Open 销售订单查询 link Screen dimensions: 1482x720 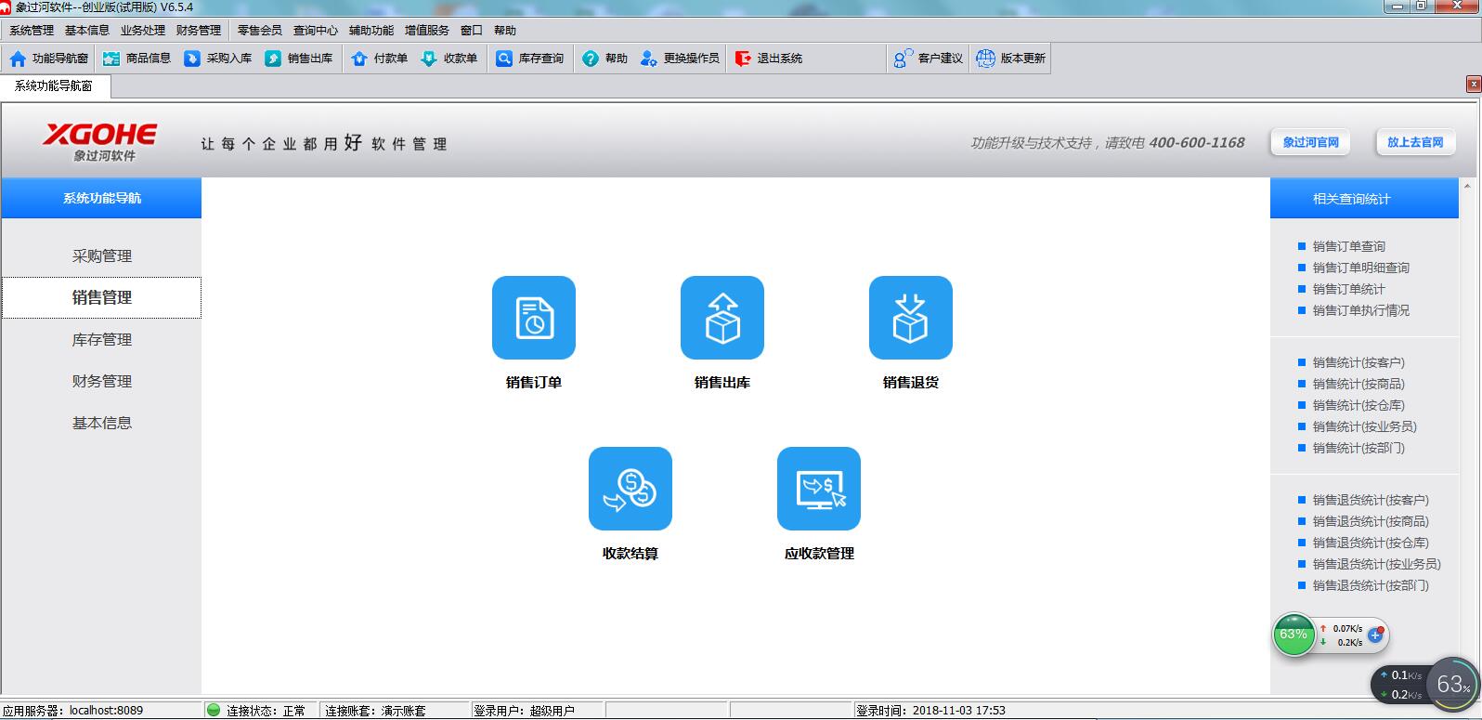(1348, 246)
